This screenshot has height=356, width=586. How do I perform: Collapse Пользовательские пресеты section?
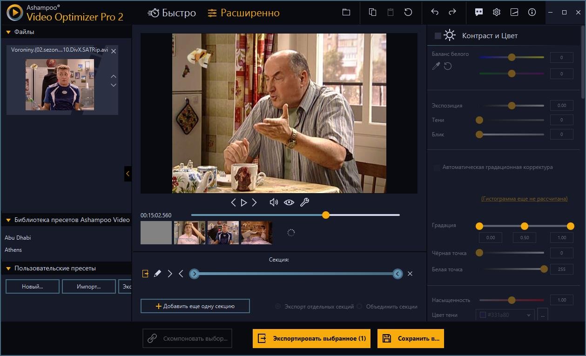pos(8,269)
